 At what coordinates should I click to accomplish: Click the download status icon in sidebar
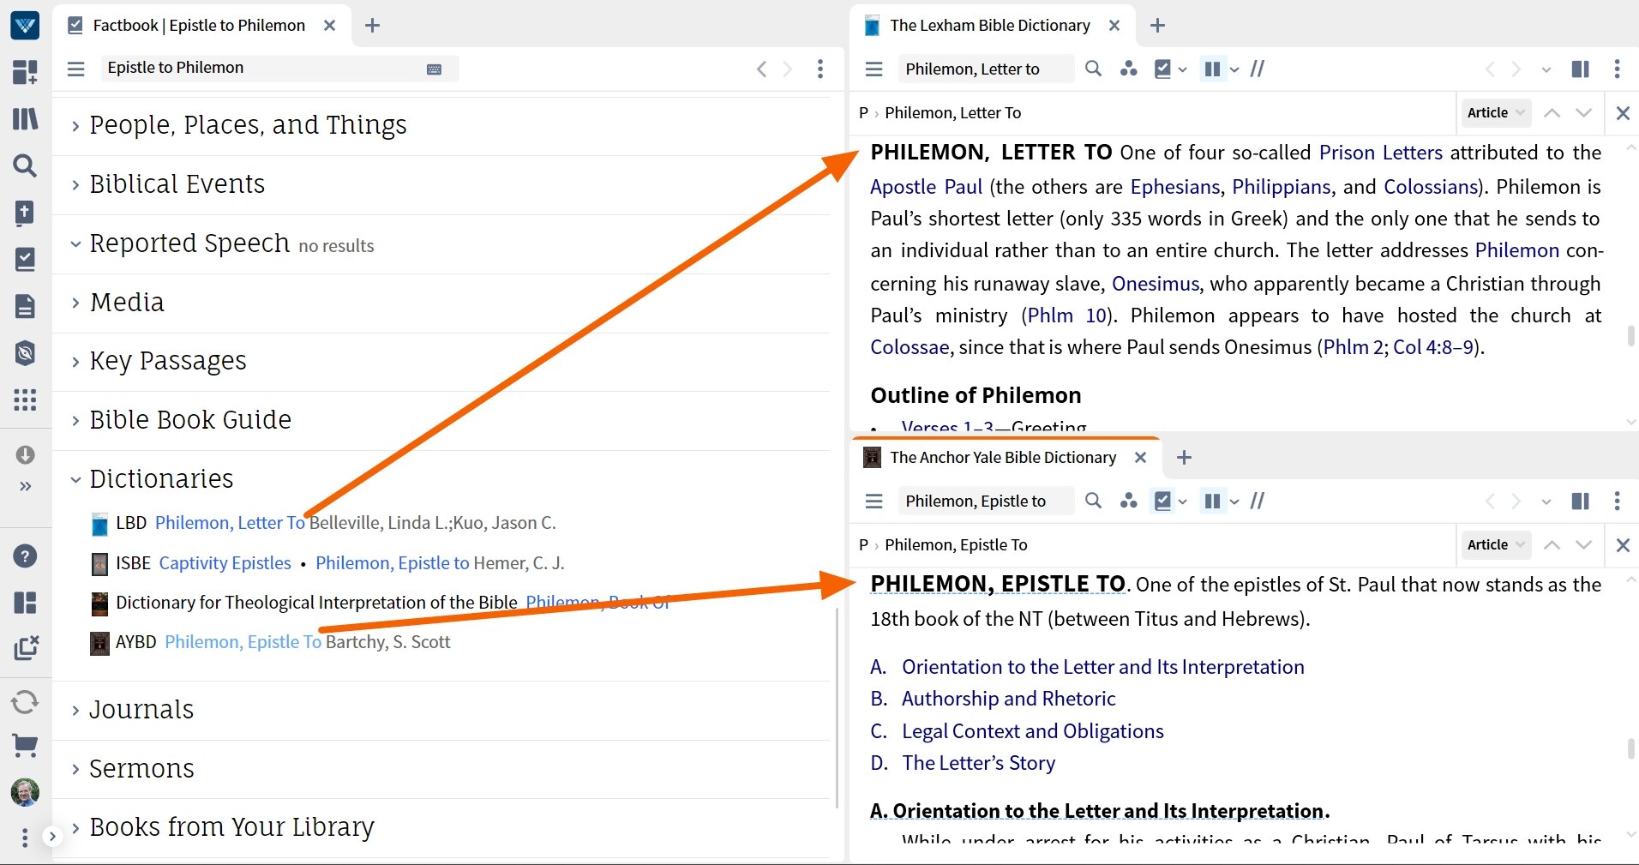(x=25, y=454)
